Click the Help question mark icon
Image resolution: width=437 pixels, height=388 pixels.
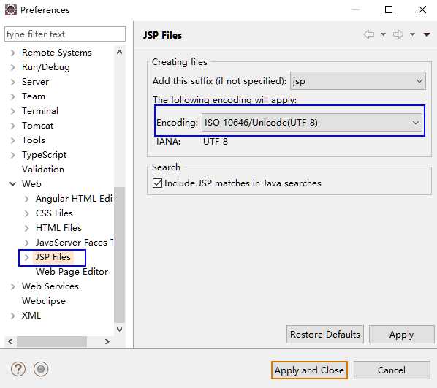pos(18,369)
